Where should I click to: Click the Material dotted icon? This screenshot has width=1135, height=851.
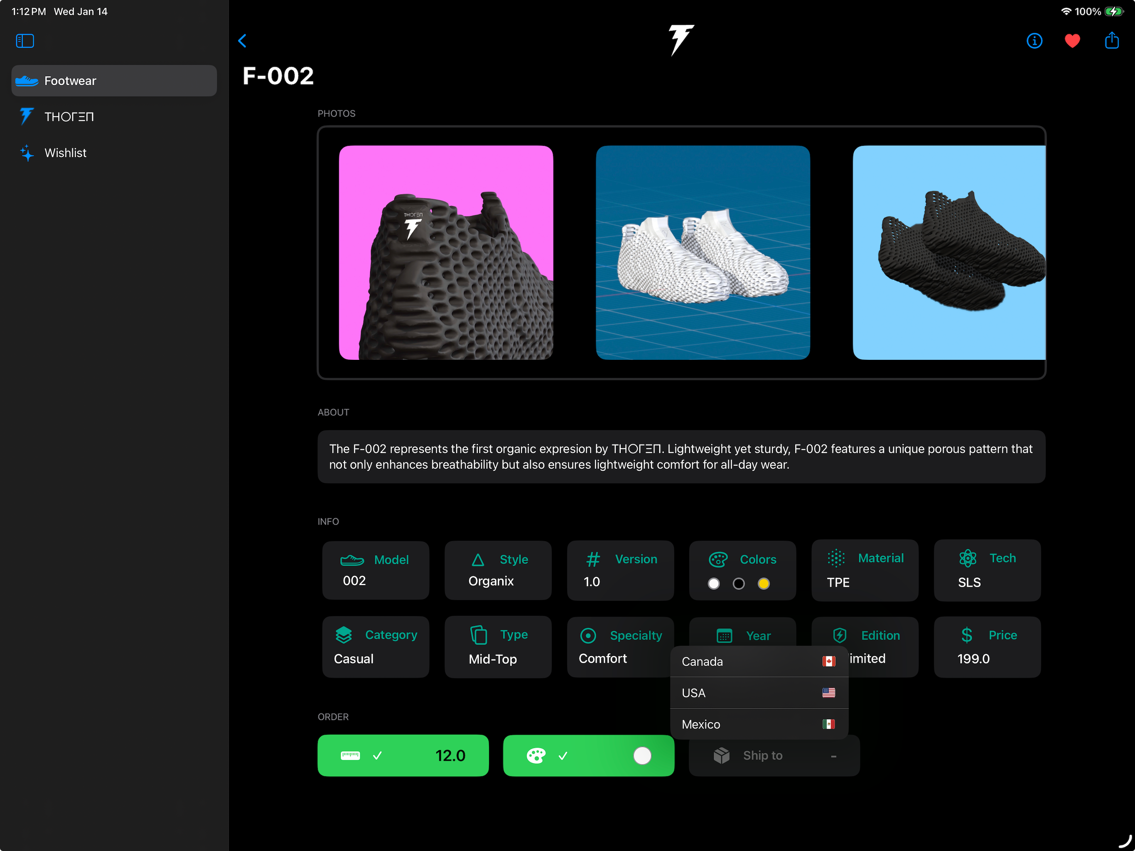tap(836, 558)
